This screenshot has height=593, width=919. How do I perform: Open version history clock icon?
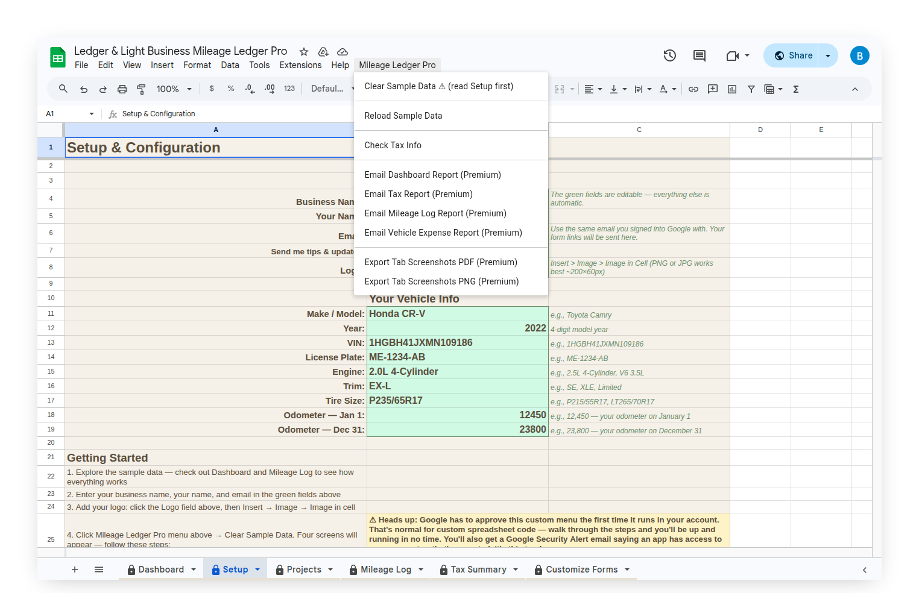click(x=669, y=55)
